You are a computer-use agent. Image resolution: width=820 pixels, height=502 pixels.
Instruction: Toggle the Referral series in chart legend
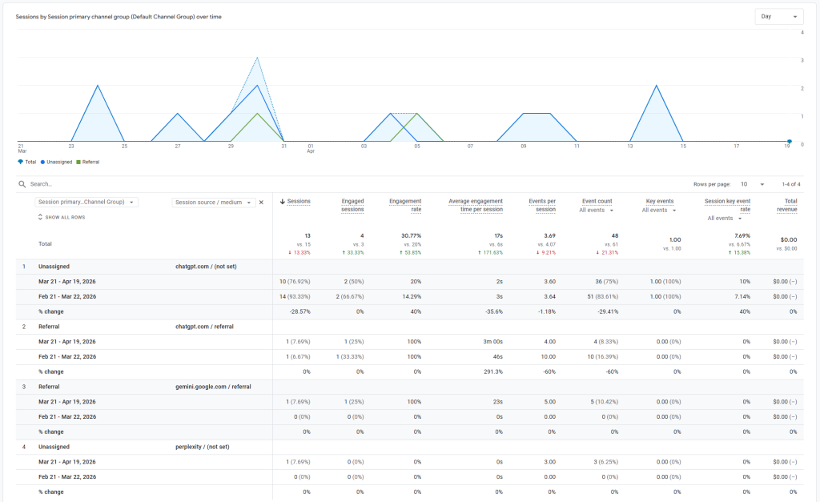88,162
